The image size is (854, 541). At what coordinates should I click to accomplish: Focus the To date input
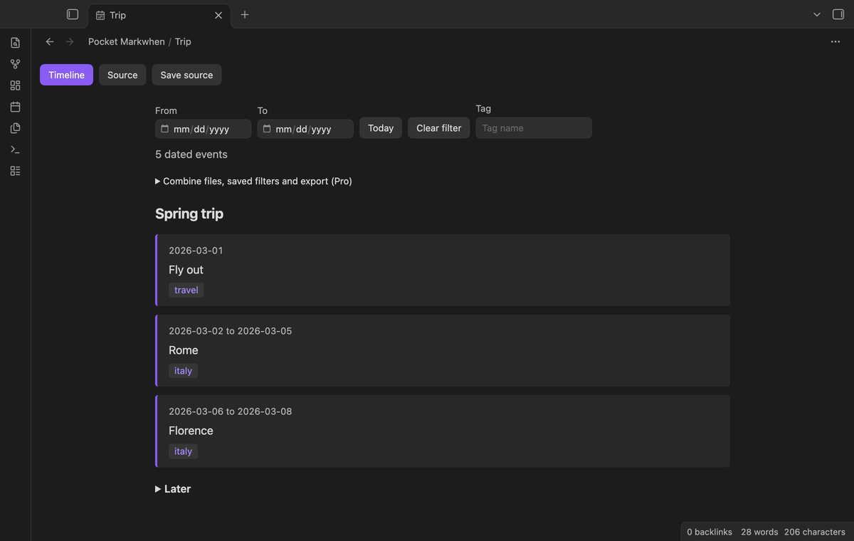[x=305, y=129]
